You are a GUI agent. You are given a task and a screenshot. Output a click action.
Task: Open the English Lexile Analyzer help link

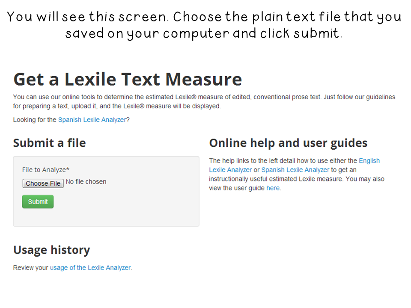coord(369,161)
